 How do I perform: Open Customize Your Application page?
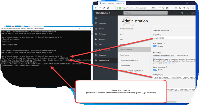129,60
